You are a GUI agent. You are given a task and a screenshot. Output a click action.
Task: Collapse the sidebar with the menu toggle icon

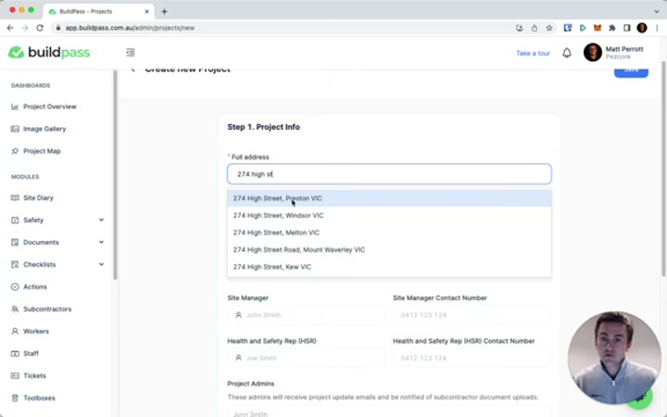[131, 52]
